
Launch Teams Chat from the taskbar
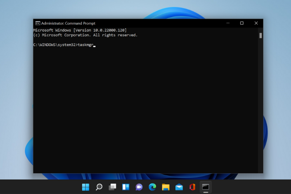tap(139, 187)
